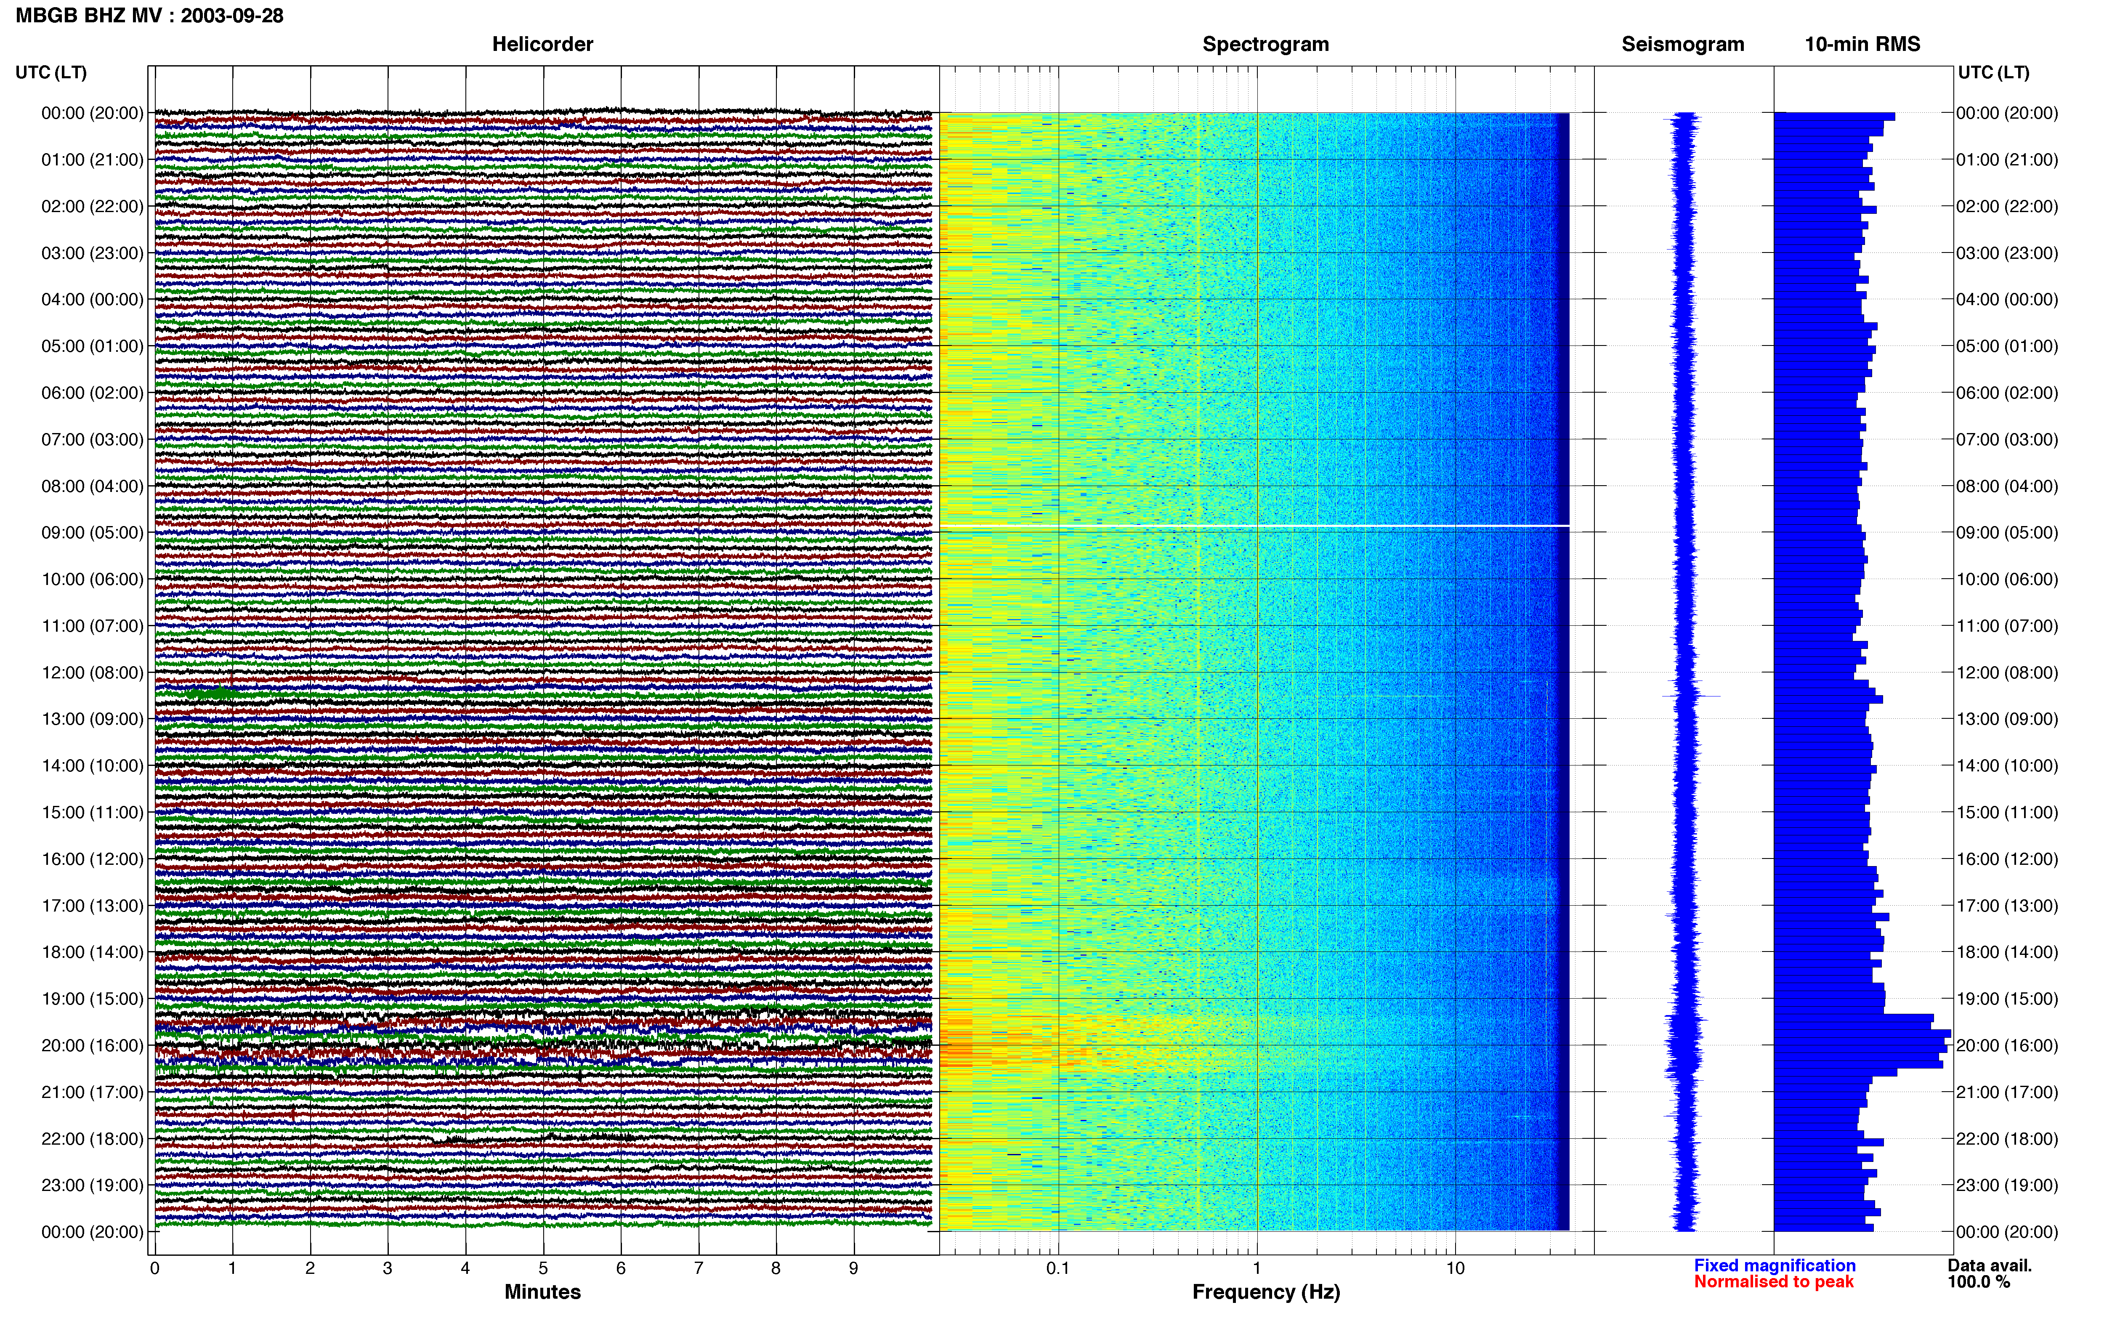This screenshot has height=1321, width=2112.
Task: Click the white data-gap line in the Spectrogram
Action: pyautogui.click(x=1254, y=525)
